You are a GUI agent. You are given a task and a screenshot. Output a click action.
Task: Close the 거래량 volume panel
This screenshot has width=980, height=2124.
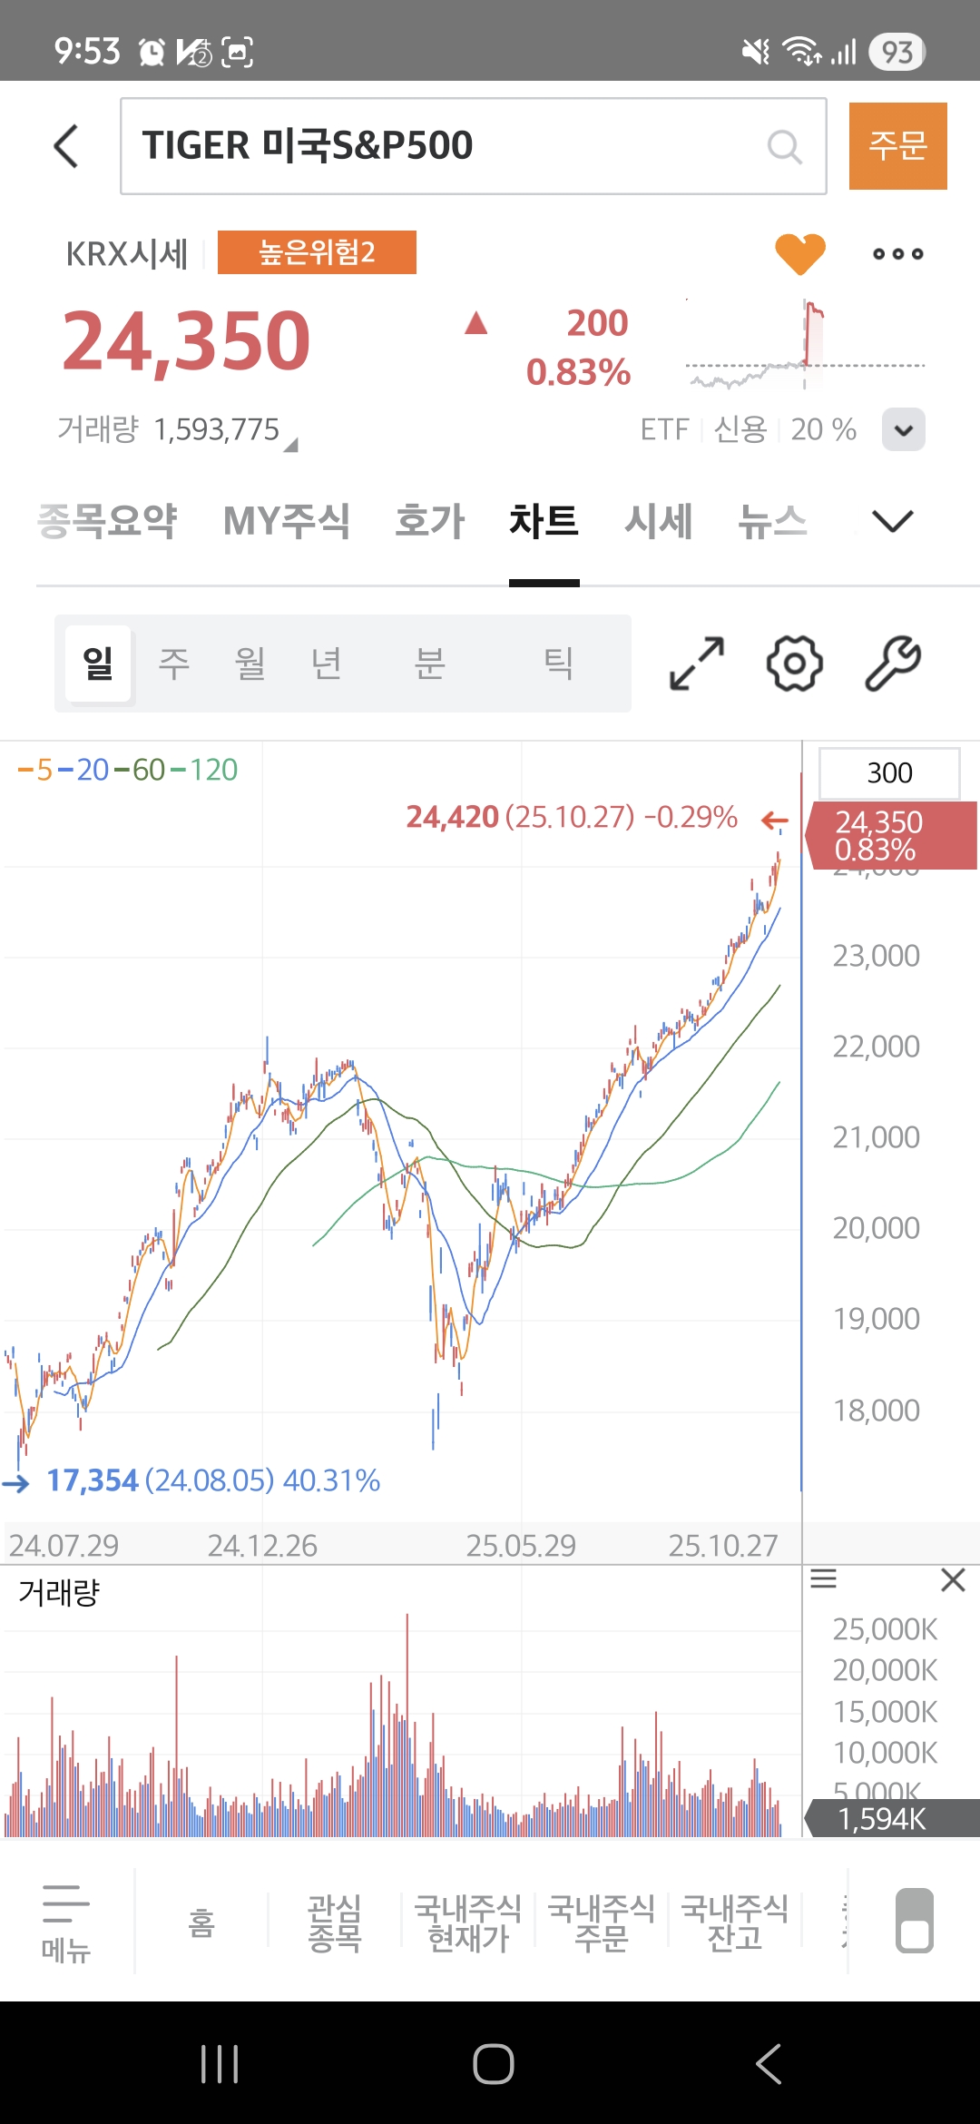[x=953, y=1580]
